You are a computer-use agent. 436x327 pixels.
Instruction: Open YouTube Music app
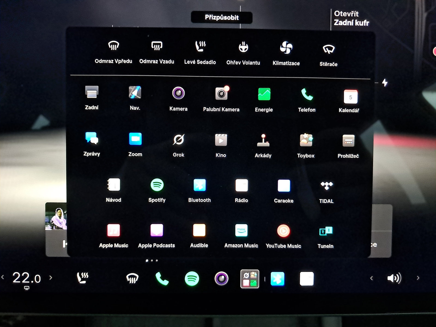(x=283, y=236)
